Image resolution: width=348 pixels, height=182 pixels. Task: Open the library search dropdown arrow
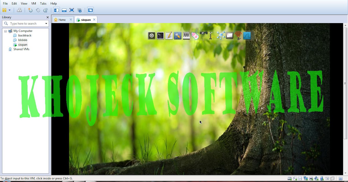[46, 23]
